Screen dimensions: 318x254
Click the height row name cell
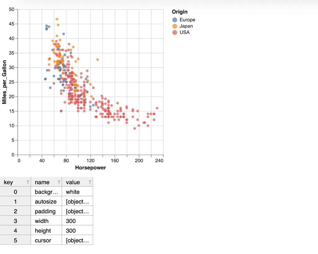[x=43, y=231]
